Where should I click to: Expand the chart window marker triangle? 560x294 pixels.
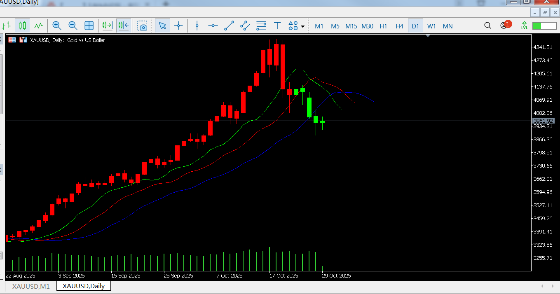pyautogui.click(x=428, y=36)
